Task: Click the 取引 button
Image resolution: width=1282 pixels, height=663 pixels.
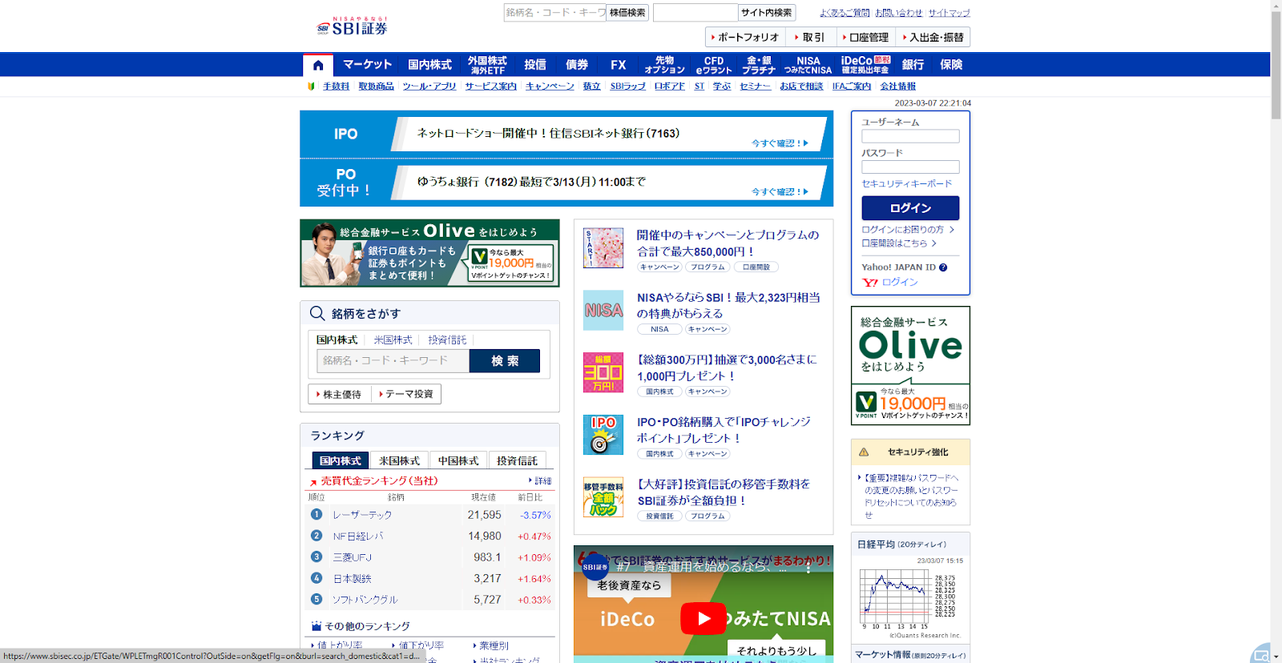Action: 810,37
